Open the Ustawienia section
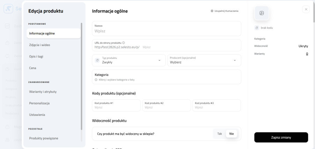Screen dimensions: 315x149 pos(37,115)
